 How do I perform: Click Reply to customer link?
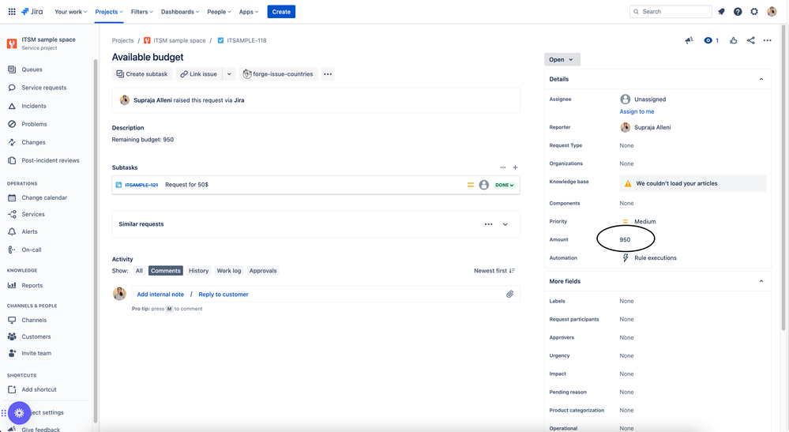pos(224,295)
